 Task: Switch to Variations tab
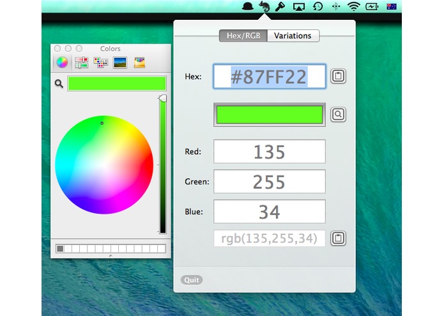(293, 36)
